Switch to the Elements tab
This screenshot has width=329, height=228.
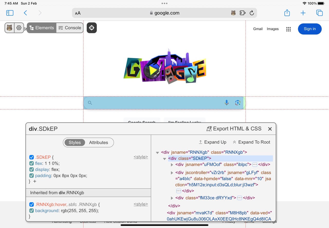42,28
